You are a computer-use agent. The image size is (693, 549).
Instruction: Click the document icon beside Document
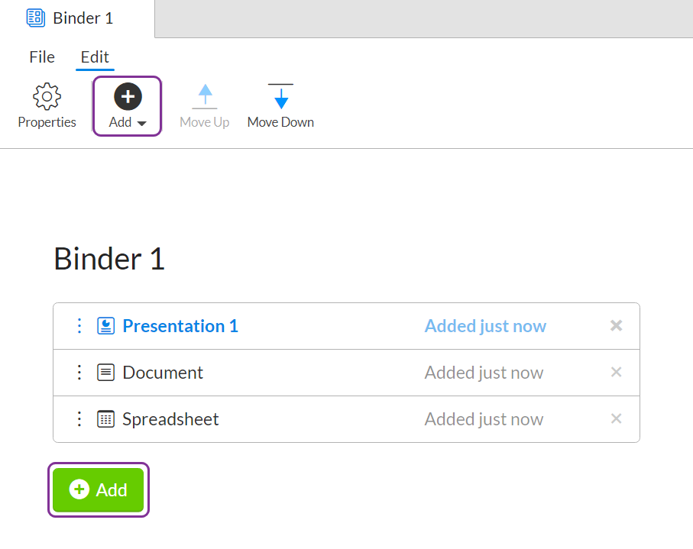coord(106,372)
